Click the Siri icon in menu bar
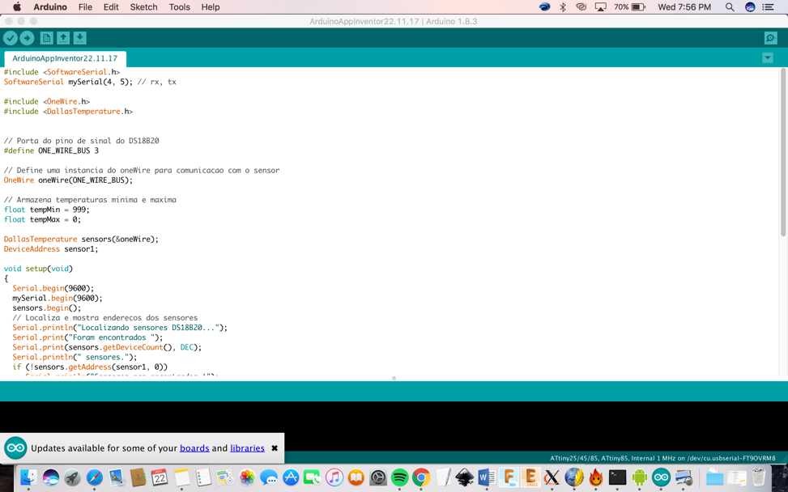788x492 pixels. [x=750, y=7]
